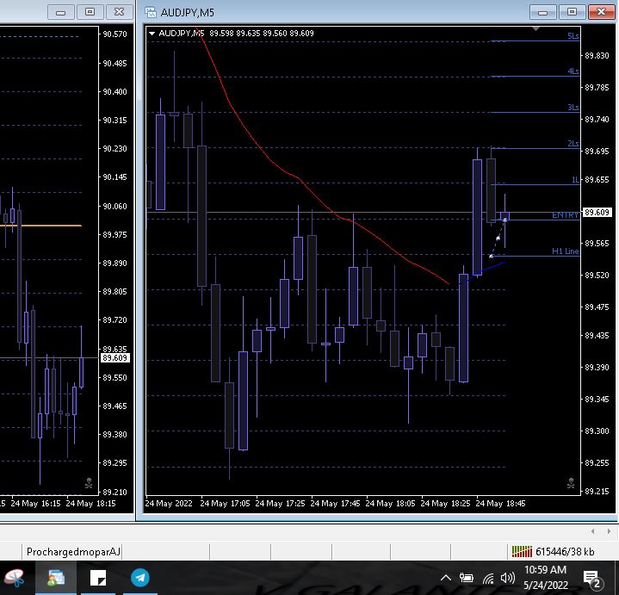Screen dimensions: 619x595
Task: Maximize the AUDJPY,M5 chart window
Action: [571, 12]
